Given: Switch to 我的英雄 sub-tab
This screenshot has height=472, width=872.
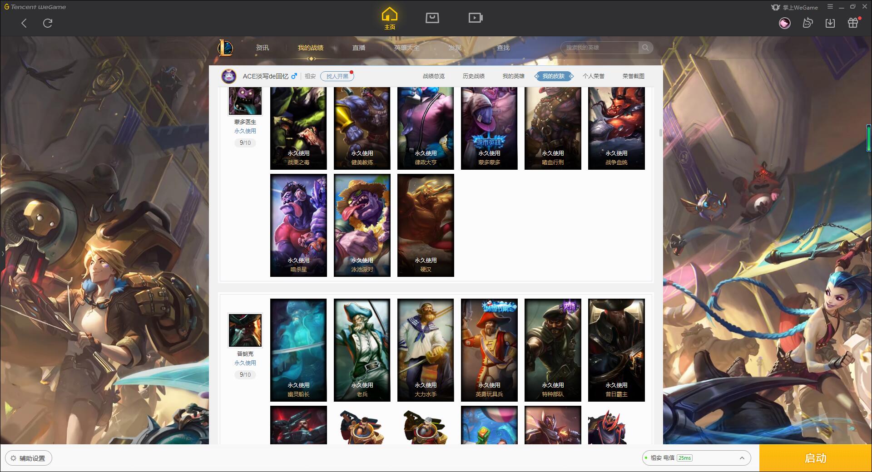Looking at the screenshot, I should pyautogui.click(x=513, y=76).
